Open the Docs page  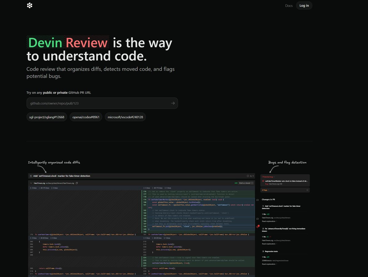pyautogui.click(x=289, y=6)
